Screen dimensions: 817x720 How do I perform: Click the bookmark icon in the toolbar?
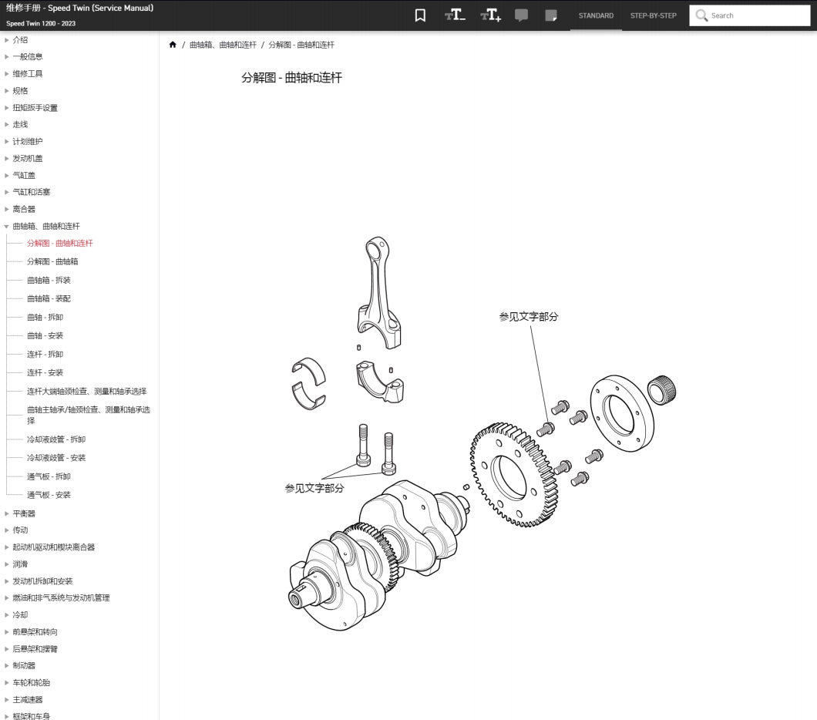tap(420, 15)
